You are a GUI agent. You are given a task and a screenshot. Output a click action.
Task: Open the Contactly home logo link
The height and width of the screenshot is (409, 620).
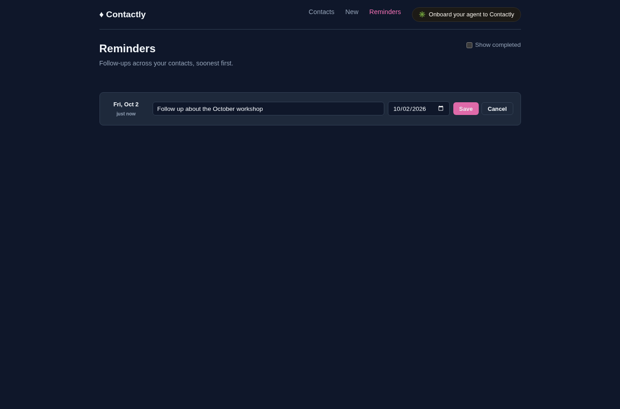(x=123, y=15)
